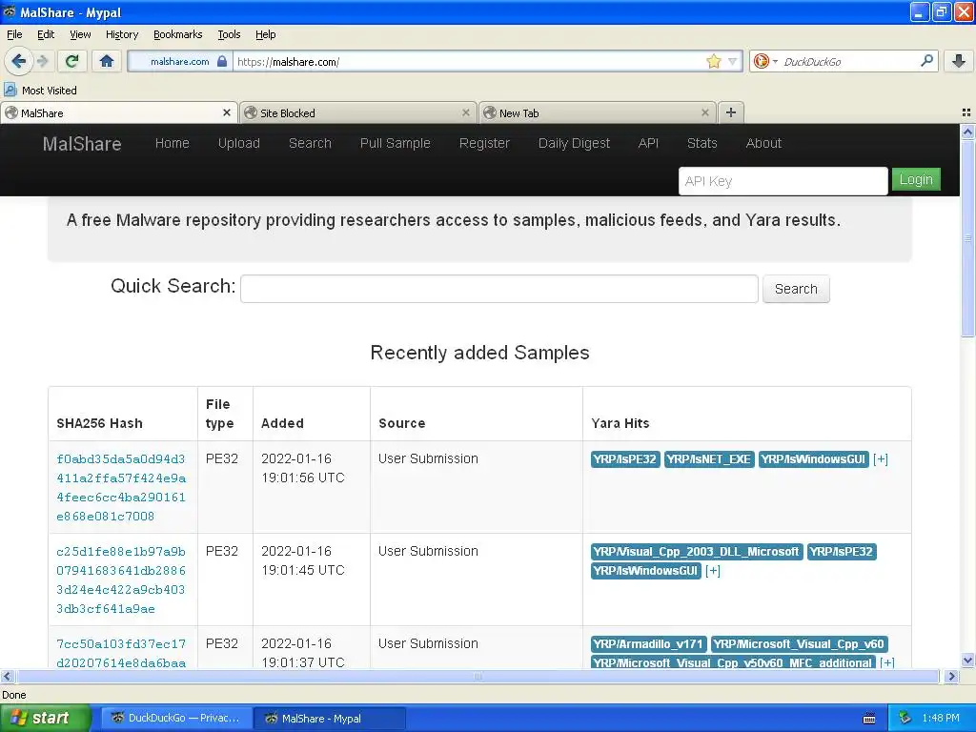Open sample hash starting c25d1fe88e1b97a9b
This screenshot has width=976, height=732.
pyautogui.click(x=121, y=580)
